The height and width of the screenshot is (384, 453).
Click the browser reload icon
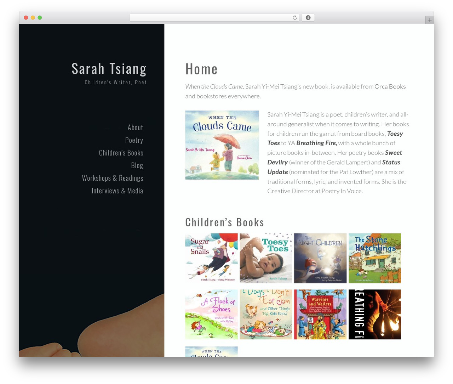(x=294, y=18)
